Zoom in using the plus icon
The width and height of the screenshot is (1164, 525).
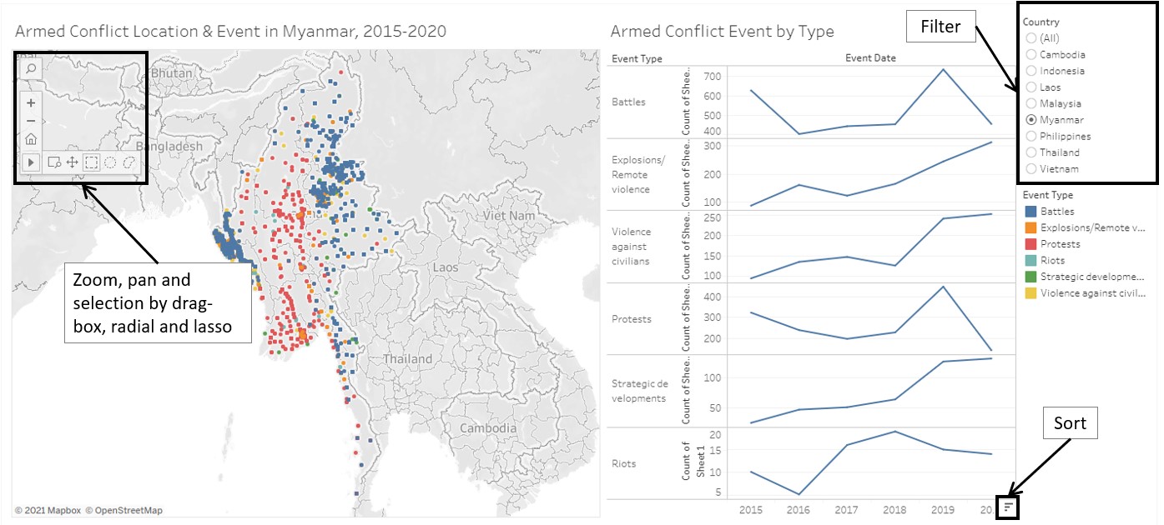coord(30,102)
